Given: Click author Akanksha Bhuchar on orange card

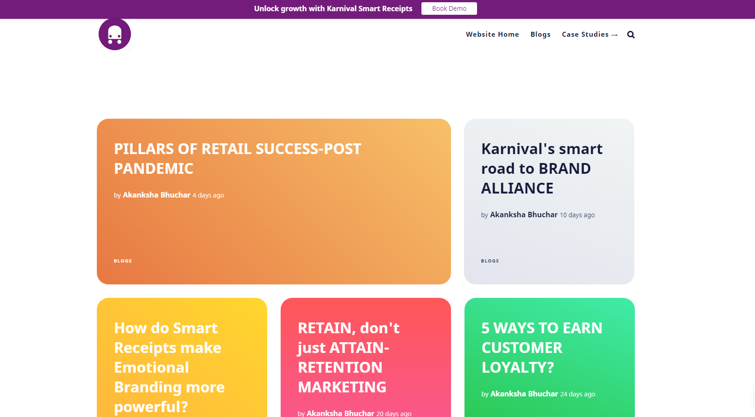Looking at the screenshot, I should pyautogui.click(x=156, y=195).
